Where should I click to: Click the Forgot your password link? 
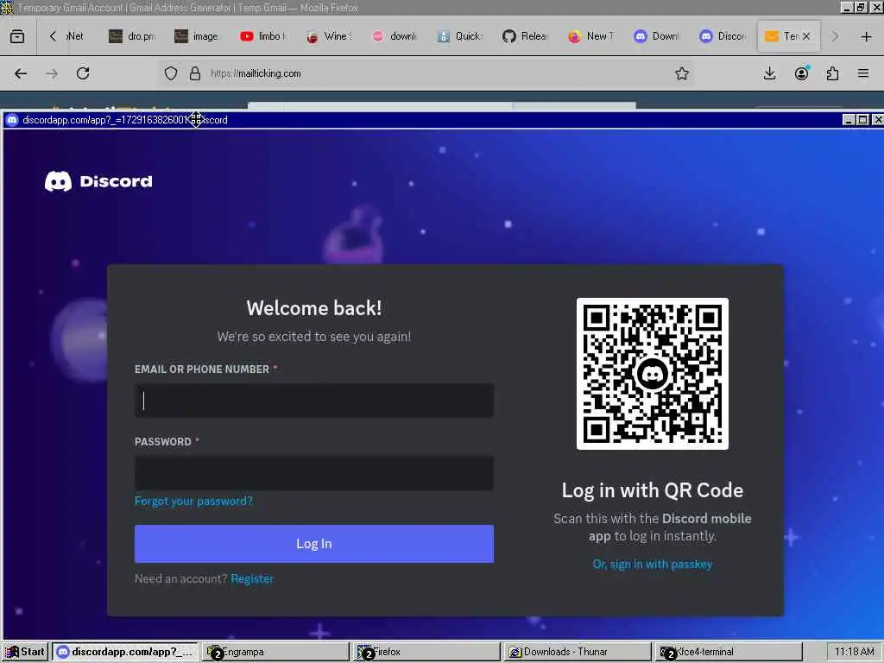pyautogui.click(x=193, y=501)
